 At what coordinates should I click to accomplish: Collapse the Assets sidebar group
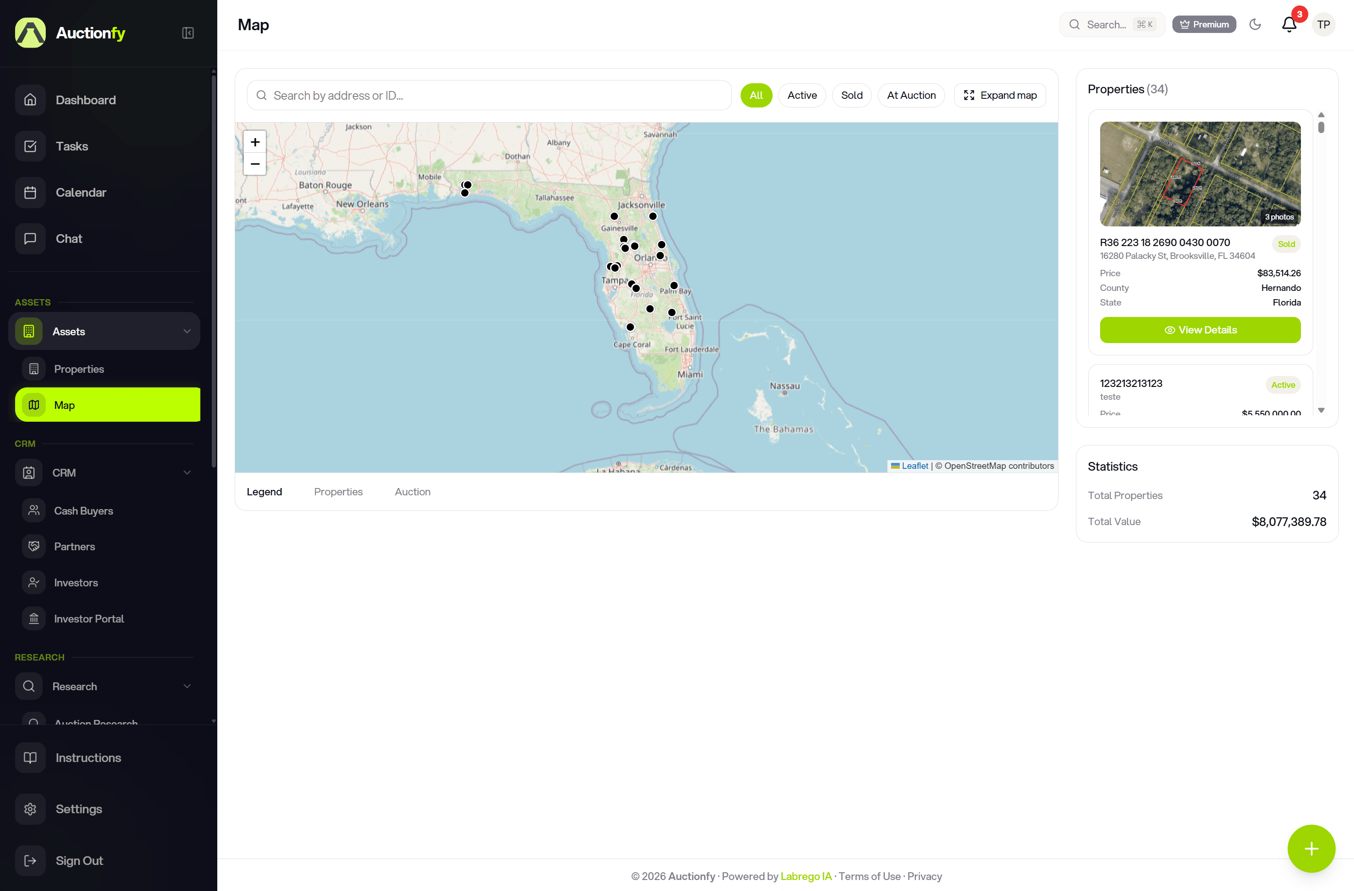[187, 331]
